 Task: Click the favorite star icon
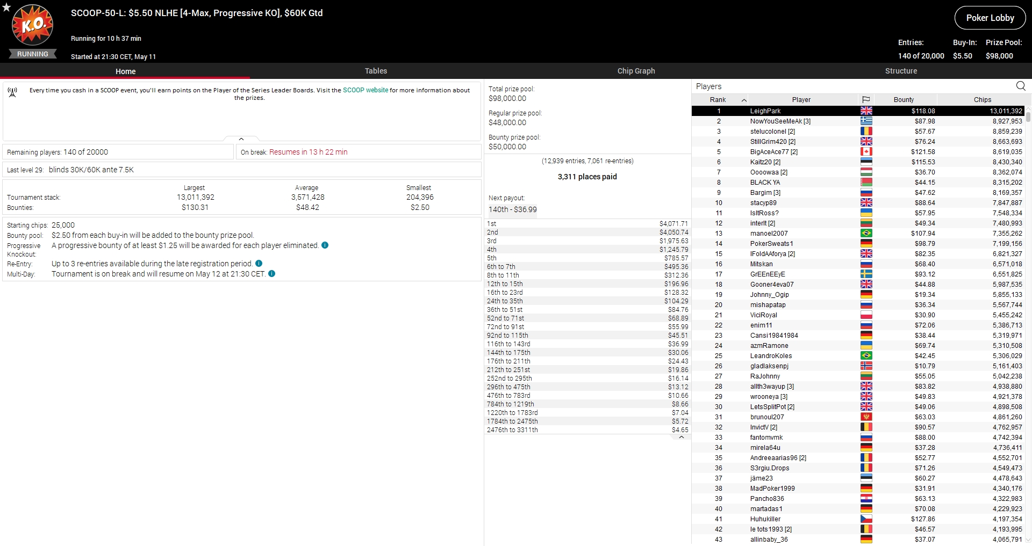[6, 8]
